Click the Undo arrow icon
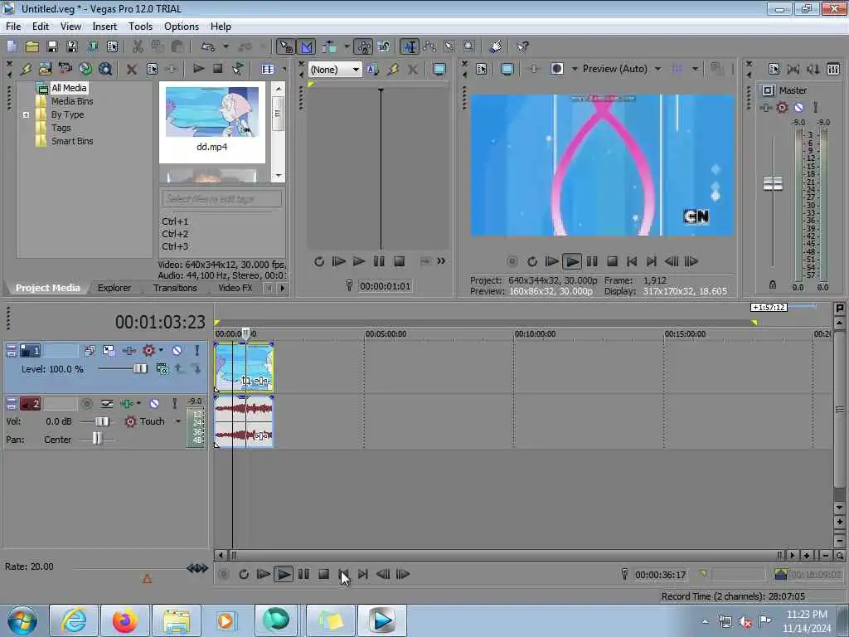Image resolution: width=849 pixels, height=637 pixels. point(207,47)
